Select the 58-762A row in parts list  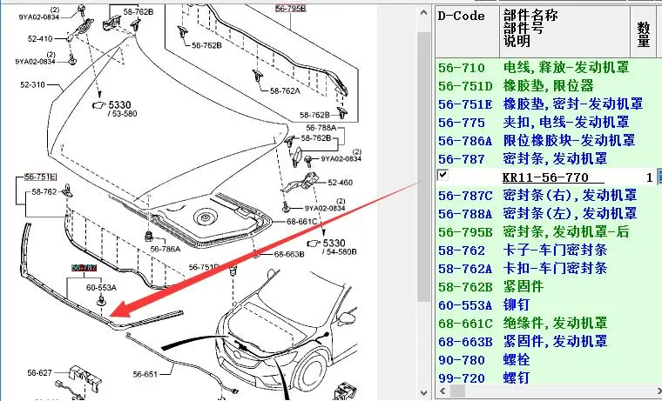(548, 269)
